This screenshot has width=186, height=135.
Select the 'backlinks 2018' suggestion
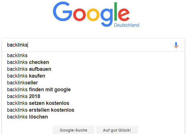[x=24, y=96]
